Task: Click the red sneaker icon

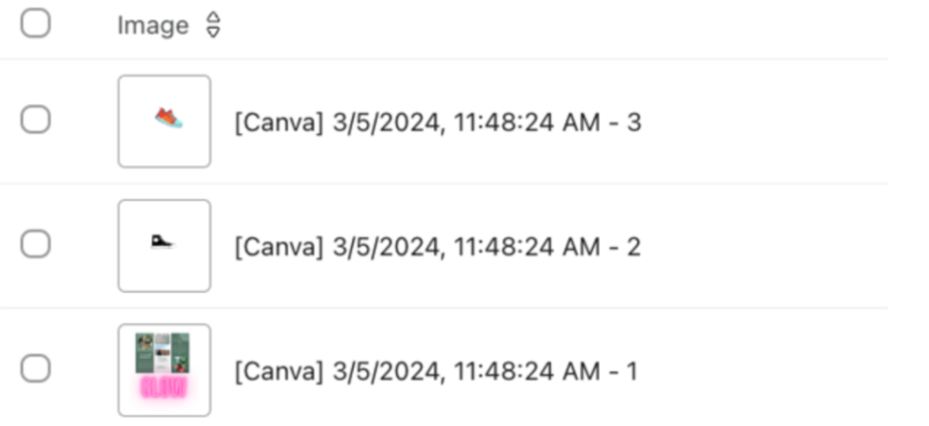Action: pyautogui.click(x=168, y=119)
